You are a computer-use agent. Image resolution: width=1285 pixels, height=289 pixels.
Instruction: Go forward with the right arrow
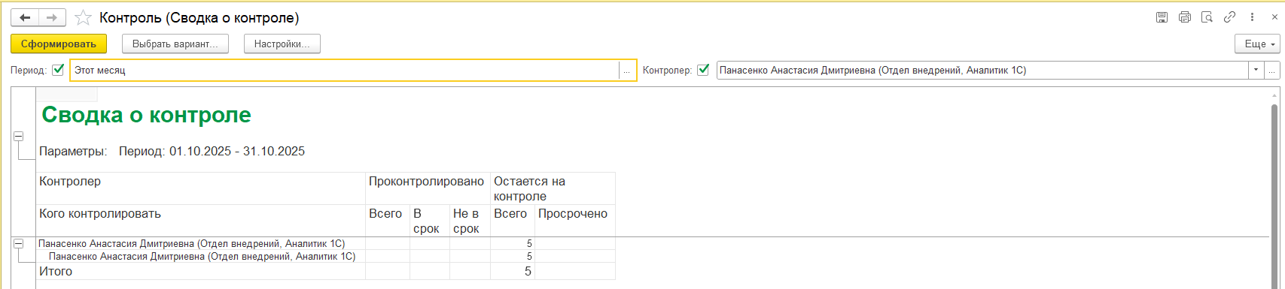[52, 17]
